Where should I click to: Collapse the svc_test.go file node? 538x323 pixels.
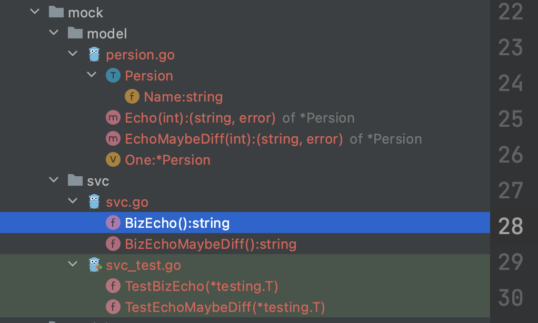coord(73,264)
